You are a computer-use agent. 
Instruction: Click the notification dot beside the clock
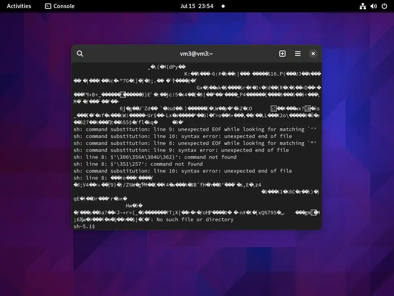(x=223, y=6)
